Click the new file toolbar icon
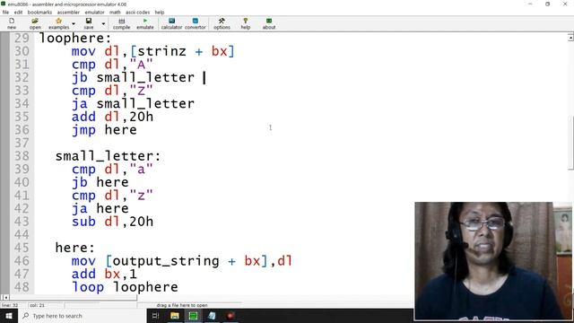 pyautogui.click(x=12, y=23)
